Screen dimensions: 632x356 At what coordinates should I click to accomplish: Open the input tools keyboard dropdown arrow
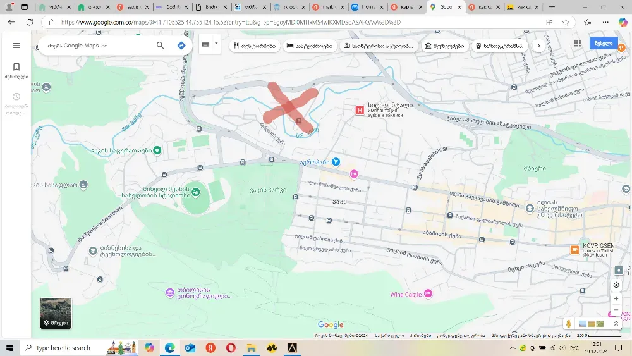click(216, 44)
